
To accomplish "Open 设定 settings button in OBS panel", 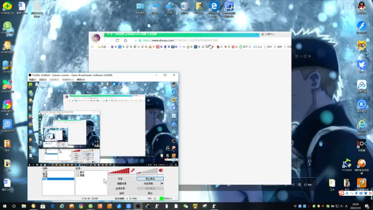I will (x=122, y=179).
